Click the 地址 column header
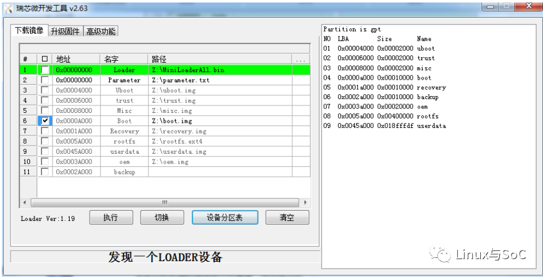The height and width of the screenshot is (278, 543). pos(76,59)
